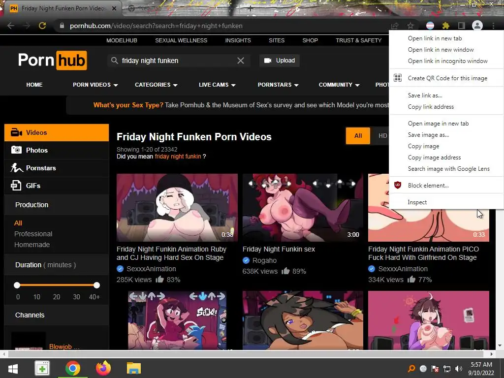This screenshot has height=378, width=504.
Task: Open the Chrome profile avatar
Action: (x=477, y=26)
